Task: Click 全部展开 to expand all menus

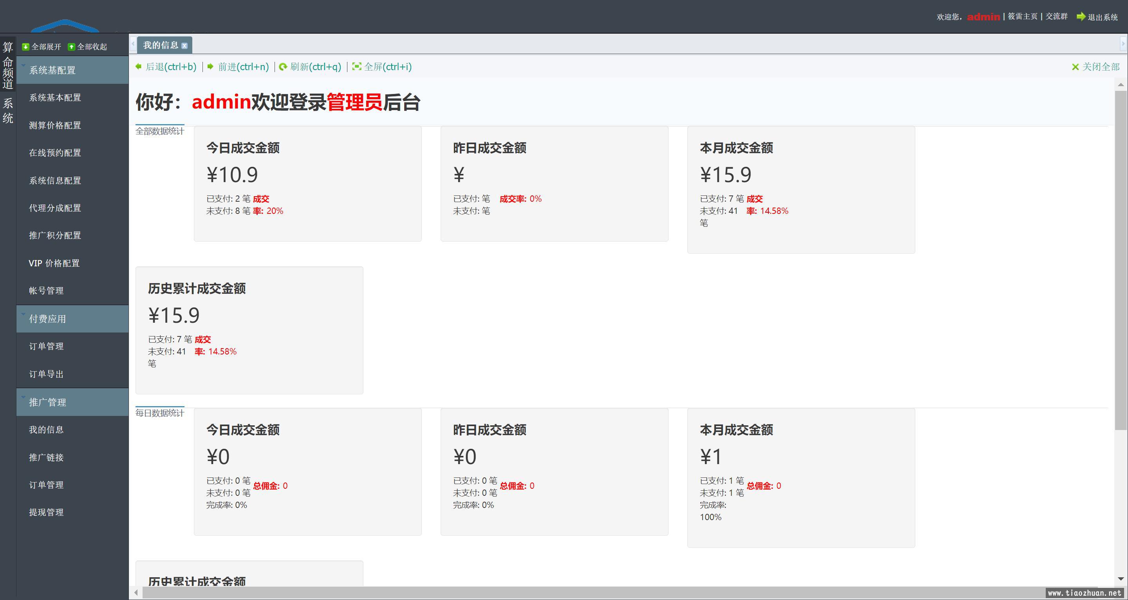Action: (47, 47)
